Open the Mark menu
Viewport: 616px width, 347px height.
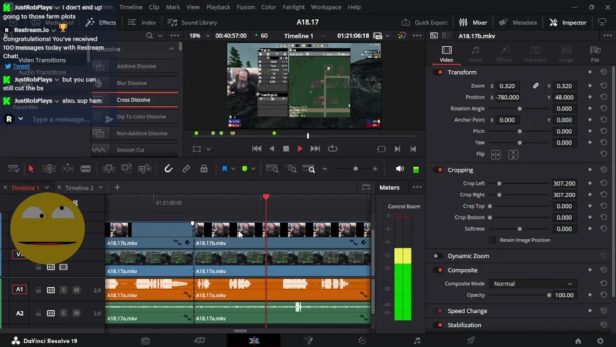pyautogui.click(x=173, y=7)
